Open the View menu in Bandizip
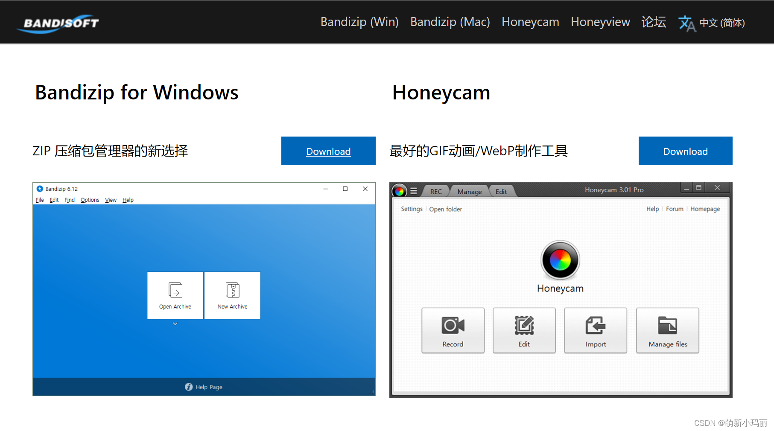Image resolution: width=774 pixels, height=431 pixels. point(111,200)
